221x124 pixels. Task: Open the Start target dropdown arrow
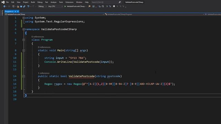tap(86, 6)
